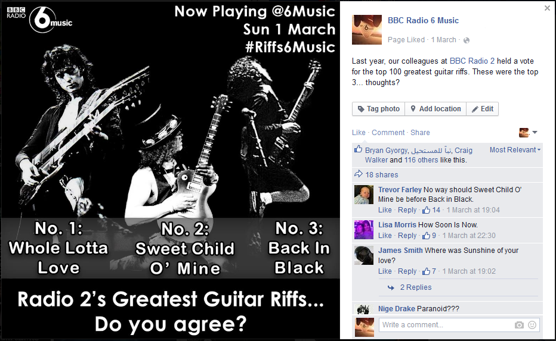This screenshot has height=341, width=556.
Task: Open BBC Radio 6 Music page avatar
Action: pos(366,30)
